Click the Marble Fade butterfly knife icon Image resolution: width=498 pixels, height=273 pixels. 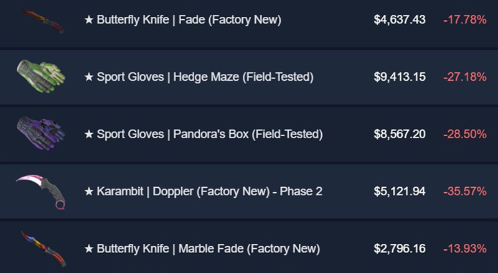tap(42, 248)
